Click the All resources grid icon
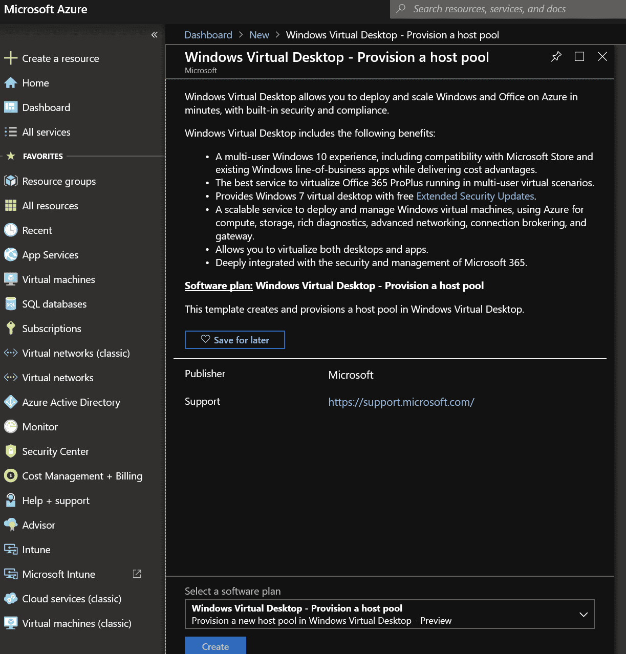626x654 pixels. pos(11,205)
